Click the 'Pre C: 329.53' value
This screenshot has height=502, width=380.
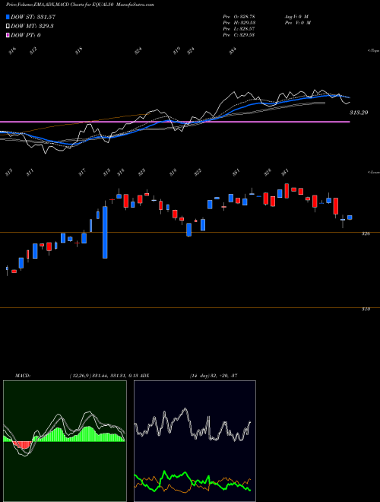click(239, 35)
